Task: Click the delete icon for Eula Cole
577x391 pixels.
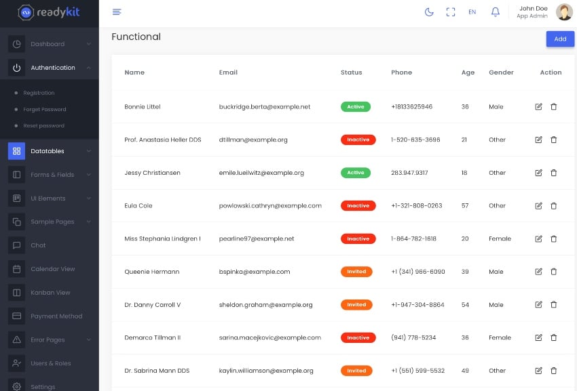Action: click(554, 205)
